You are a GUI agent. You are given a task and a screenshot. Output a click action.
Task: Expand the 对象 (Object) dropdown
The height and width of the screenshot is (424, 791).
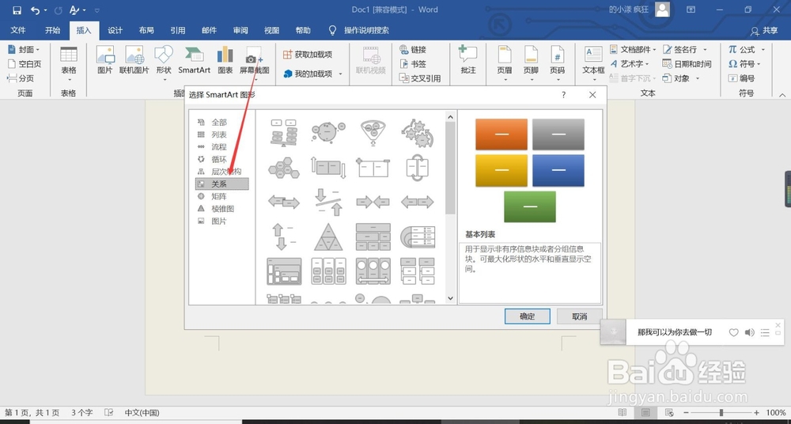tap(698, 78)
